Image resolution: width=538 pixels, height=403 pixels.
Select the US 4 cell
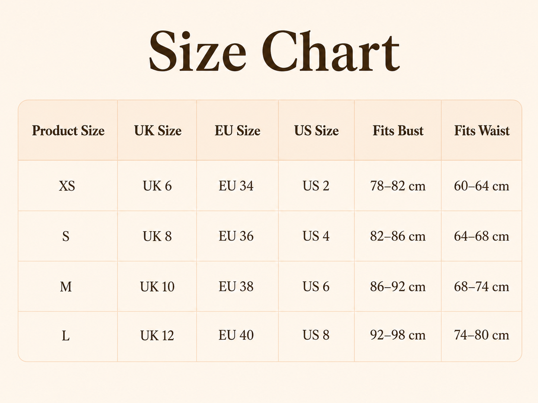click(316, 236)
